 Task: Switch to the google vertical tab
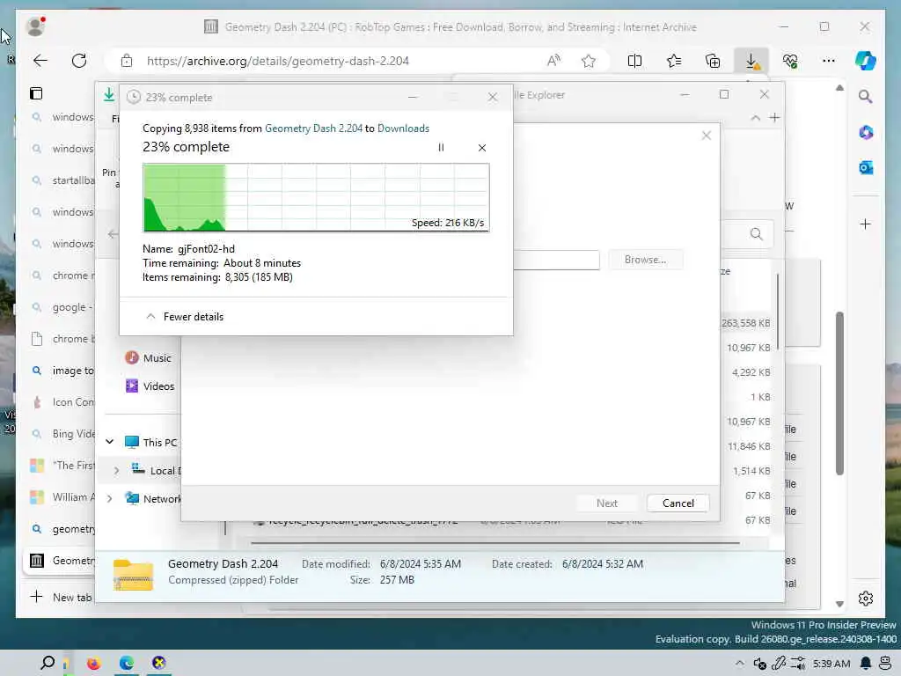(62, 307)
